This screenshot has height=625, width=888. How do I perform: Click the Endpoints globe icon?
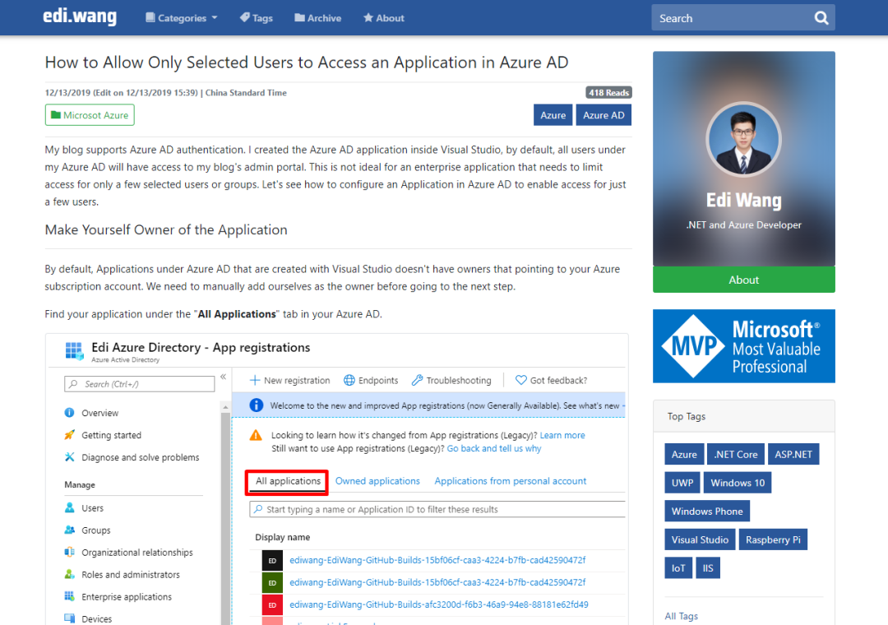click(x=349, y=380)
